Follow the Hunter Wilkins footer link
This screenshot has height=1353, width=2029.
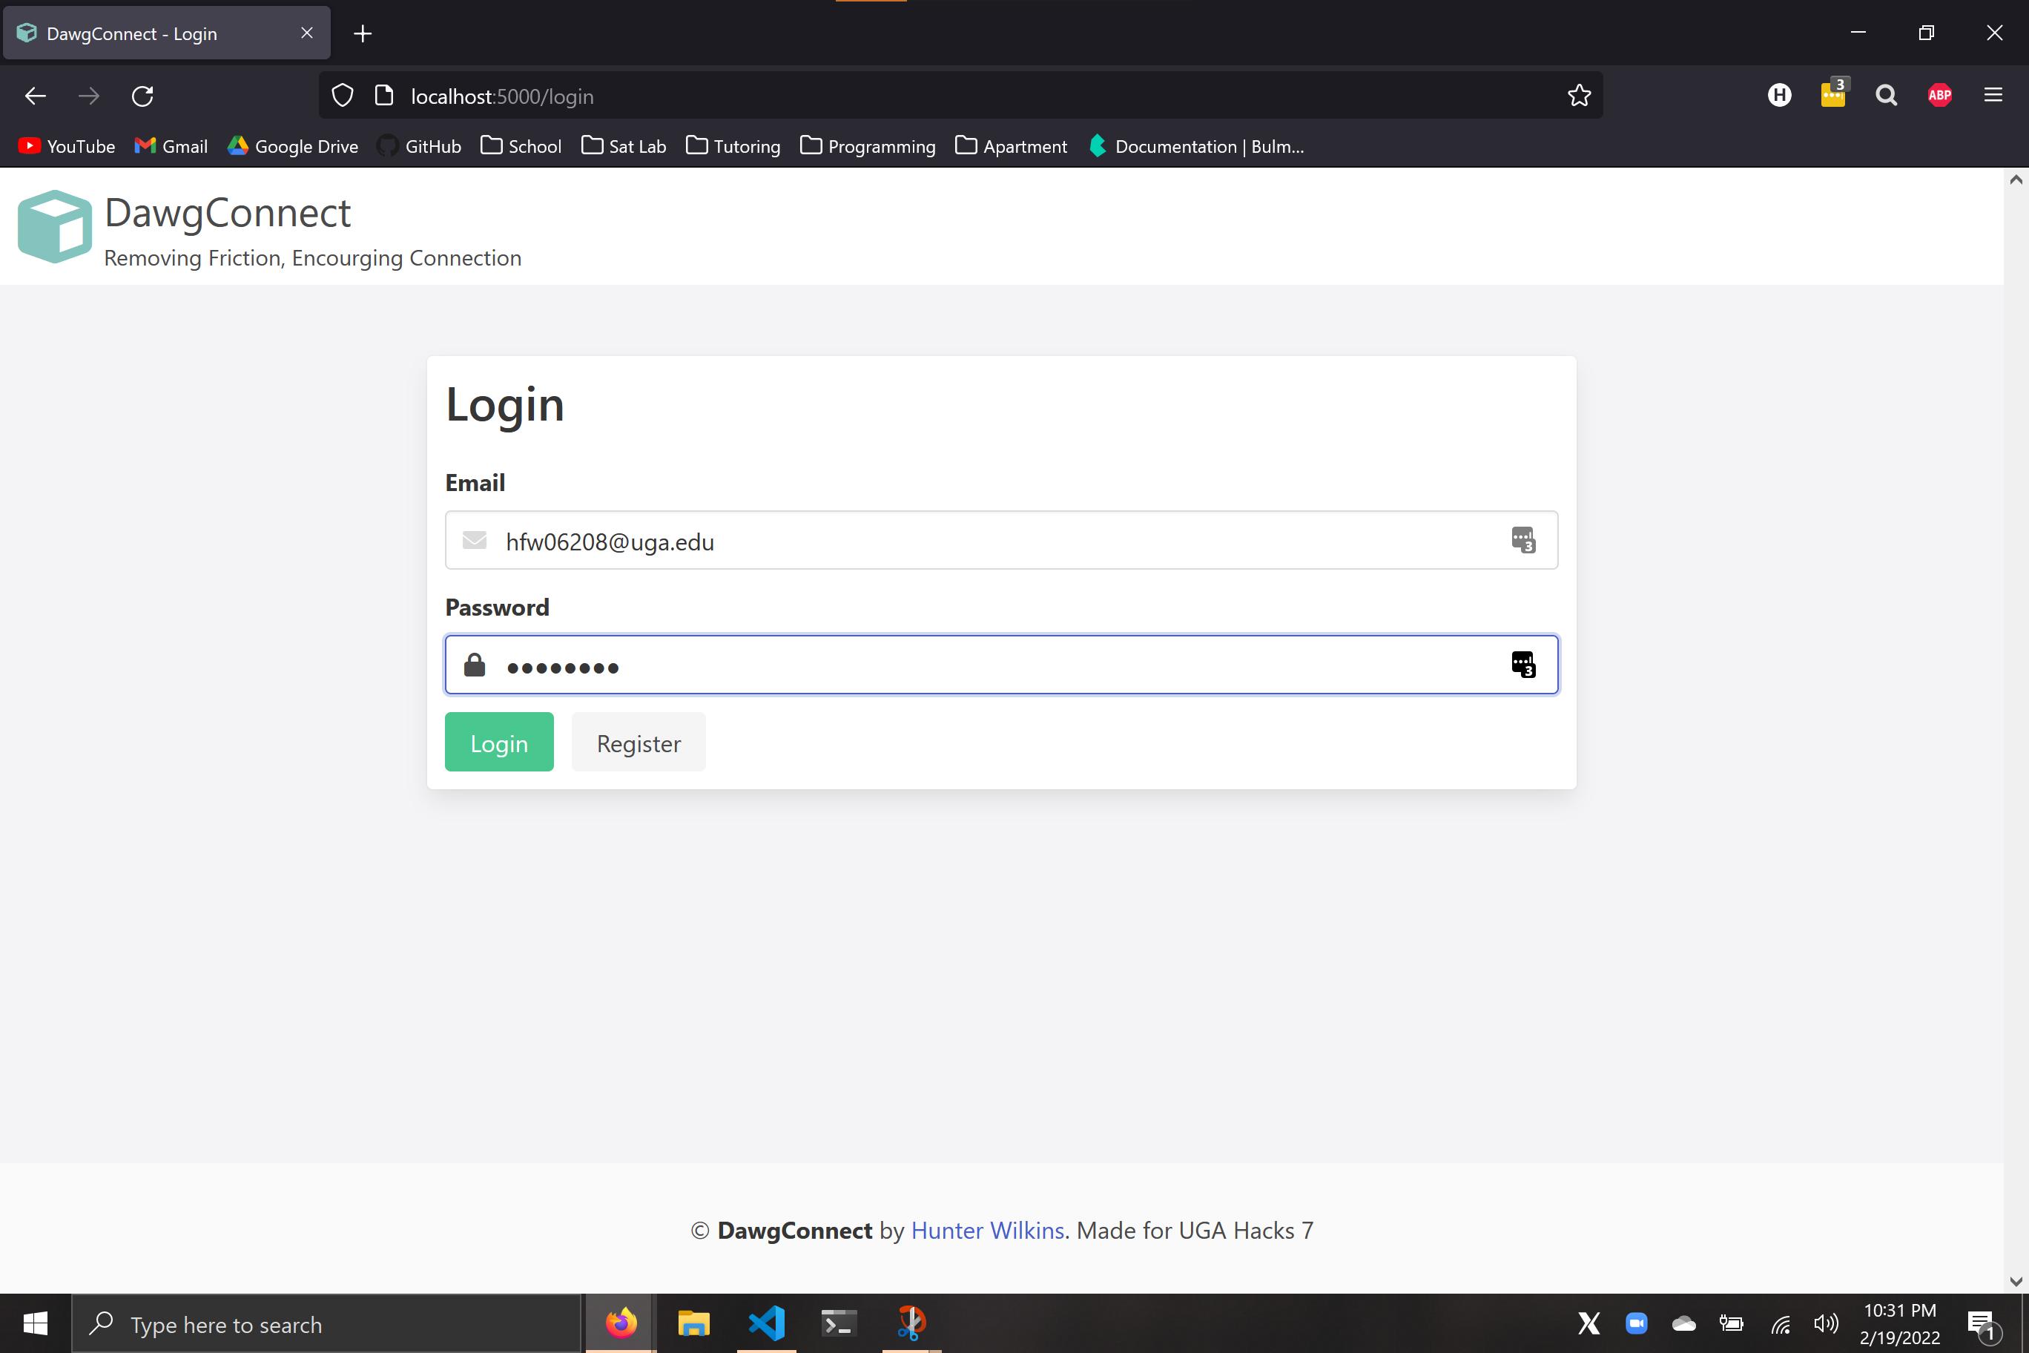[x=987, y=1231]
